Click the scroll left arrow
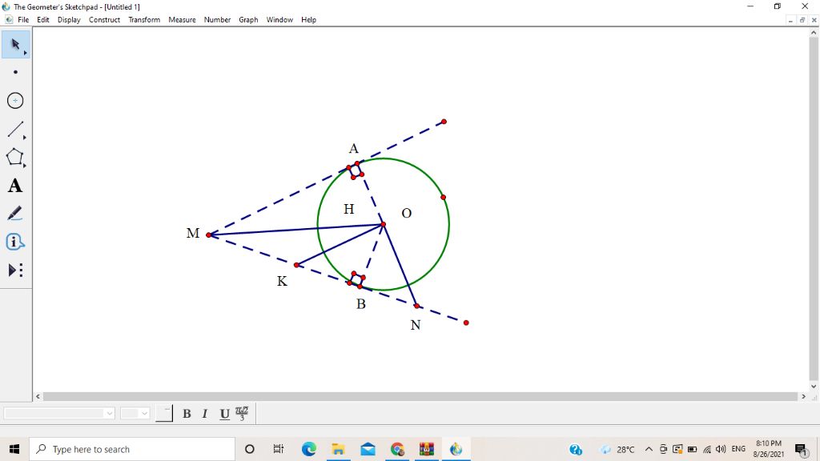 (38, 397)
